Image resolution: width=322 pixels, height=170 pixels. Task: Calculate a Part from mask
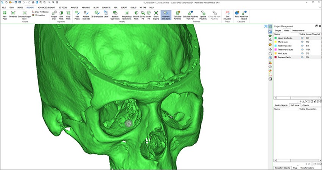(237, 14)
